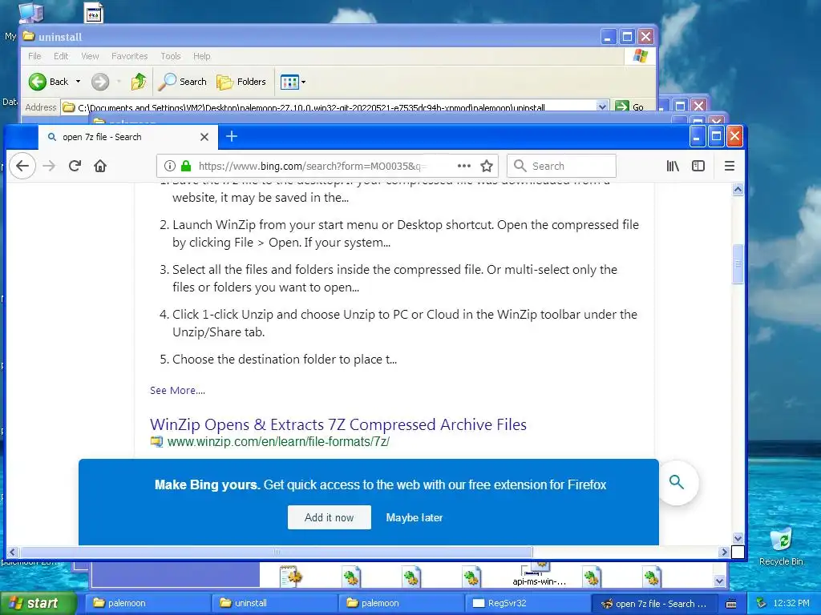Viewport: 821px width, 615px height.
Task: Click the Firefox vertical scrollbar thumb
Action: tap(738, 263)
